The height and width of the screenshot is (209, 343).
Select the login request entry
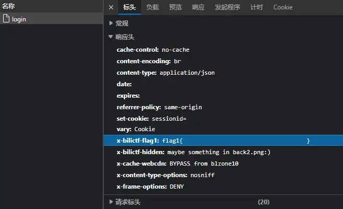19,19
